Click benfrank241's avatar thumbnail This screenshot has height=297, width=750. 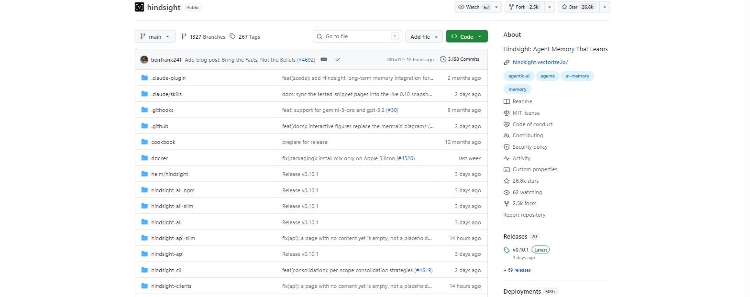(x=144, y=59)
